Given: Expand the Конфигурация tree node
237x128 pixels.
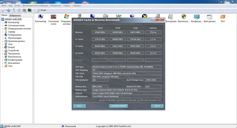Looking at the screenshot, I should coord(3,60).
